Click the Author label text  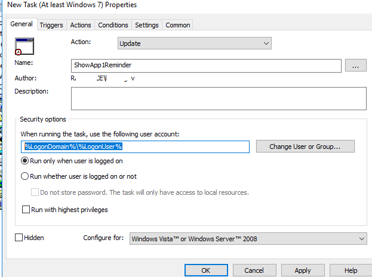click(x=26, y=78)
